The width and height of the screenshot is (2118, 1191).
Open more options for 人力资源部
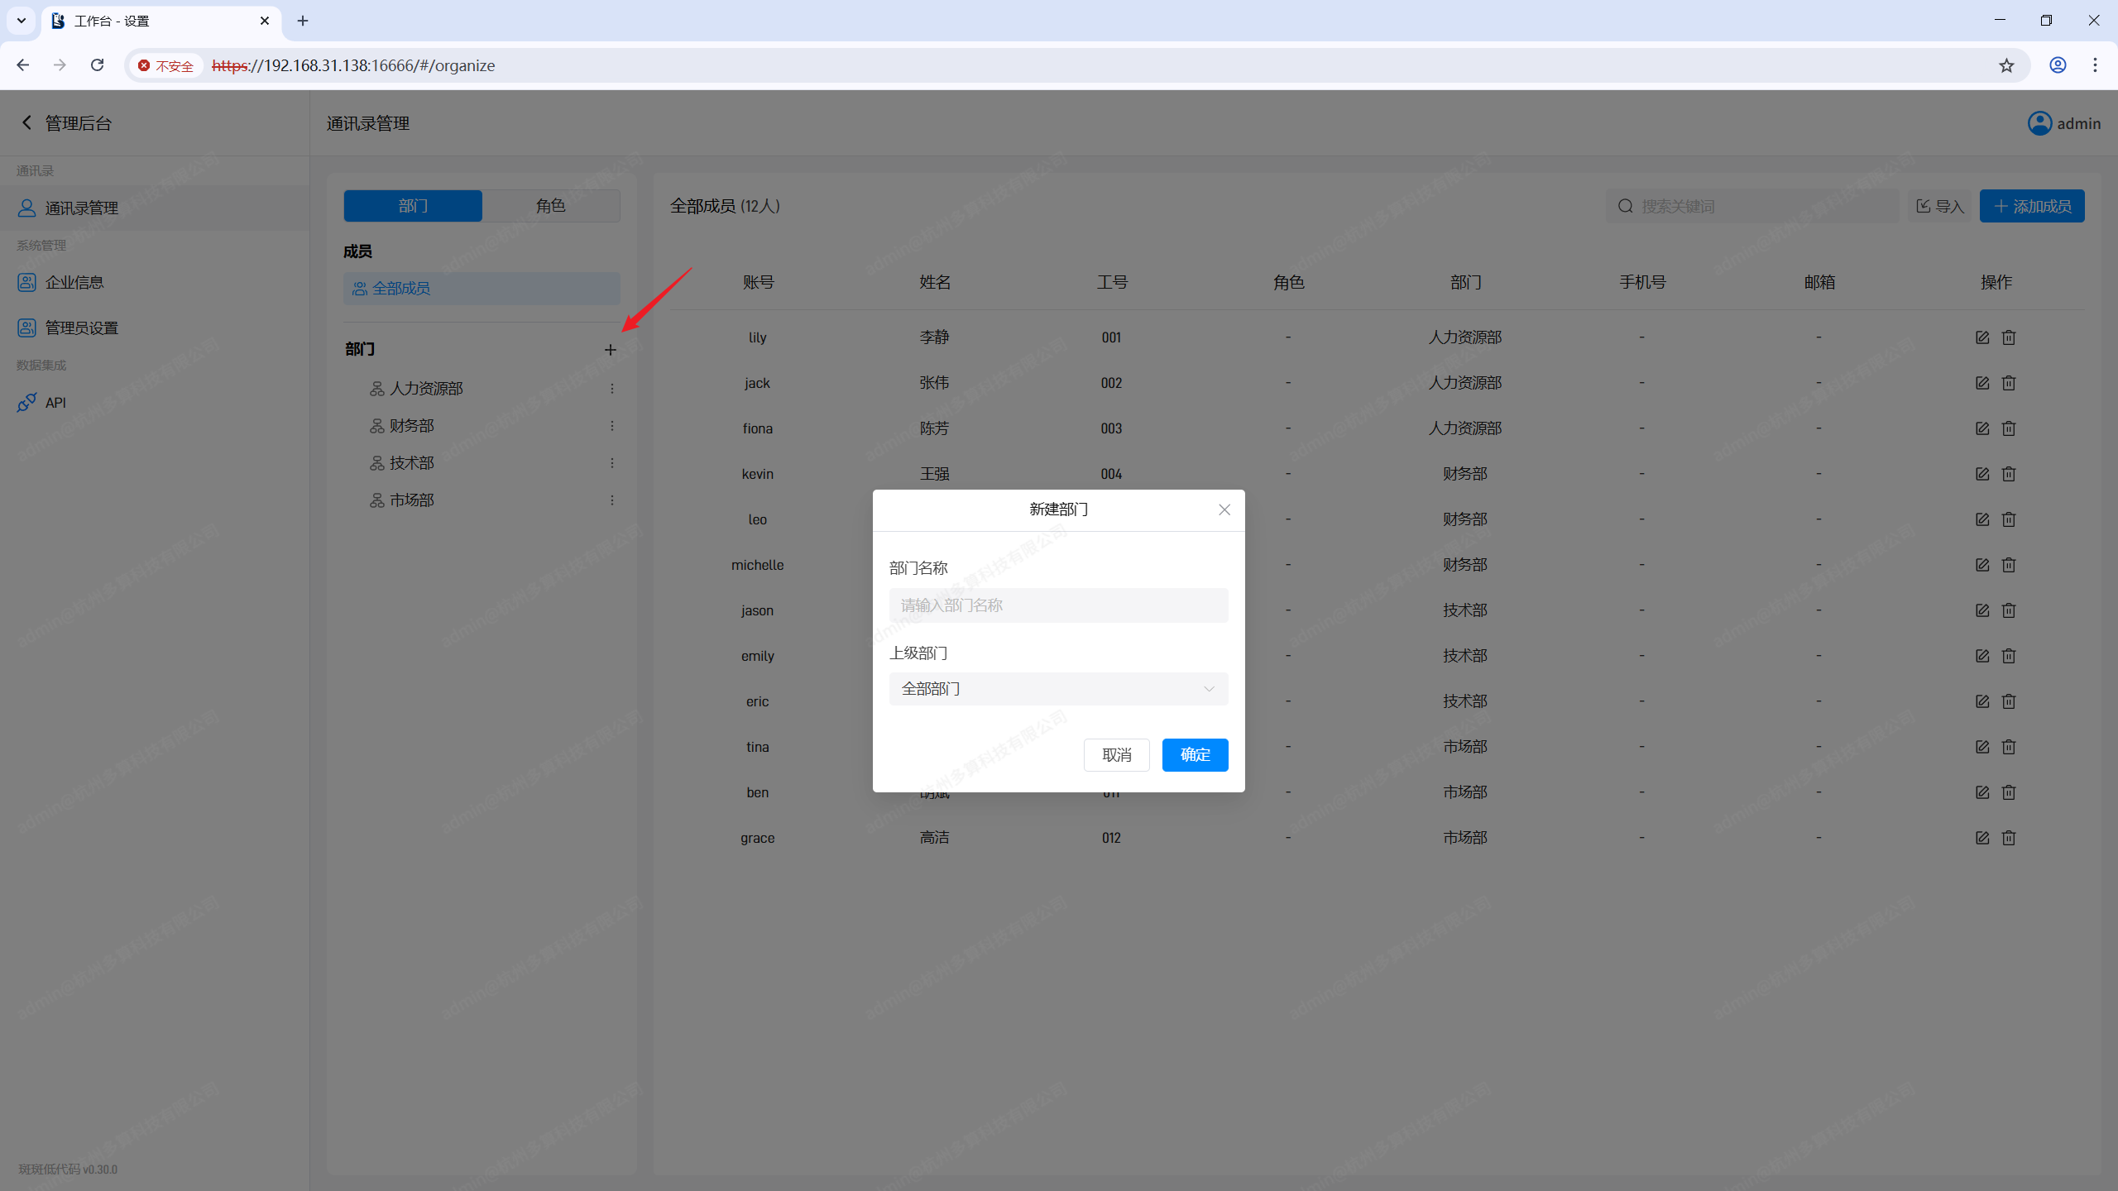612,389
